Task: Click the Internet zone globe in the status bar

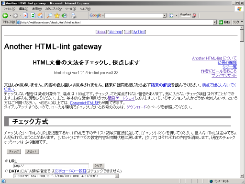Action: [x=211, y=181]
